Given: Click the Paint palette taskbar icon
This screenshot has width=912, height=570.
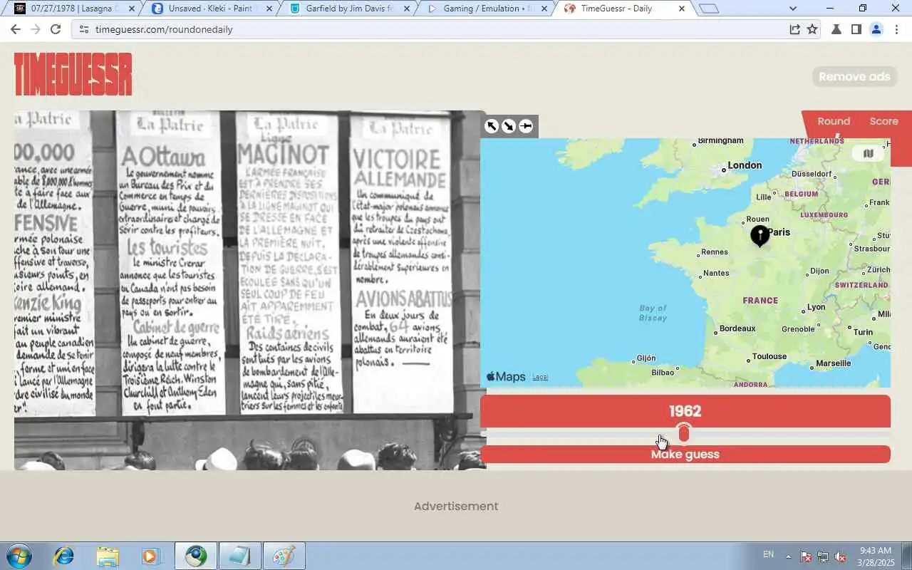Looking at the screenshot, I should pos(284,556).
